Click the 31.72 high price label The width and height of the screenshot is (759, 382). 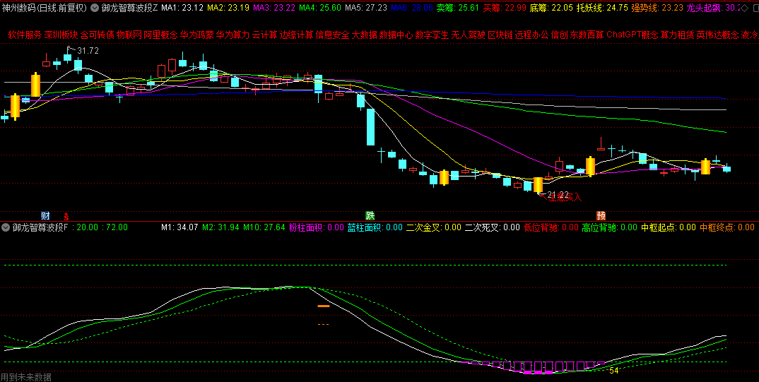click(x=88, y=51)
